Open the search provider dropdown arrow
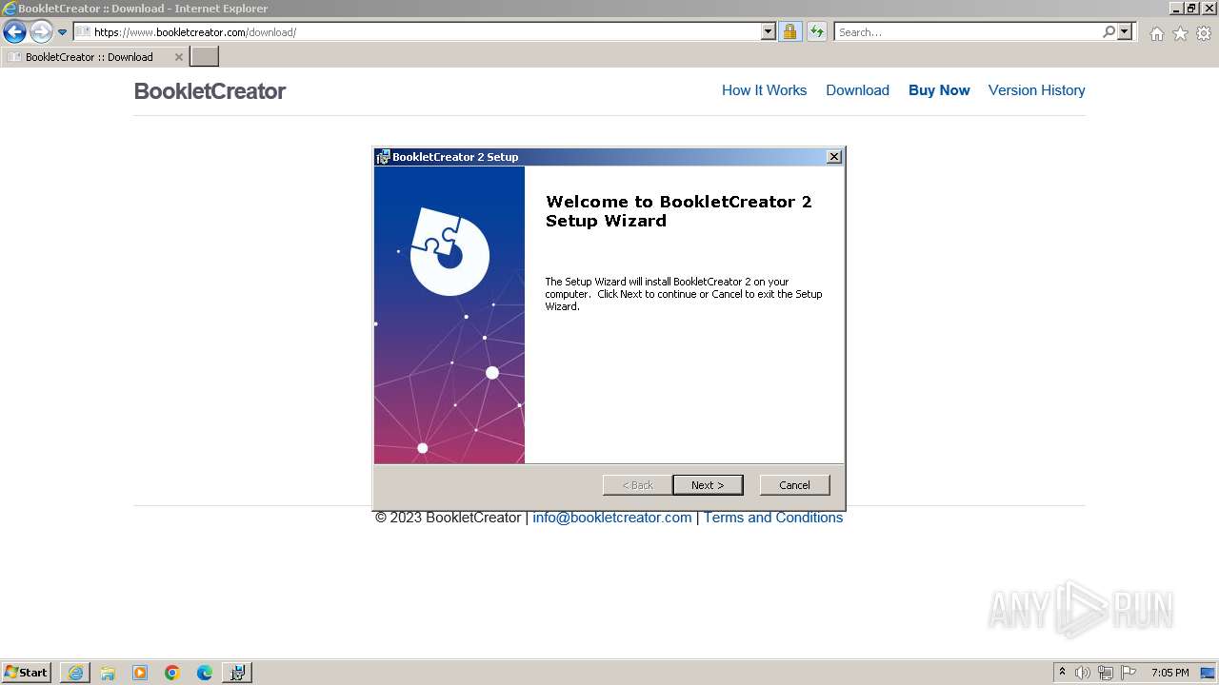1219x685 pixels. (x=1125, y=32)
